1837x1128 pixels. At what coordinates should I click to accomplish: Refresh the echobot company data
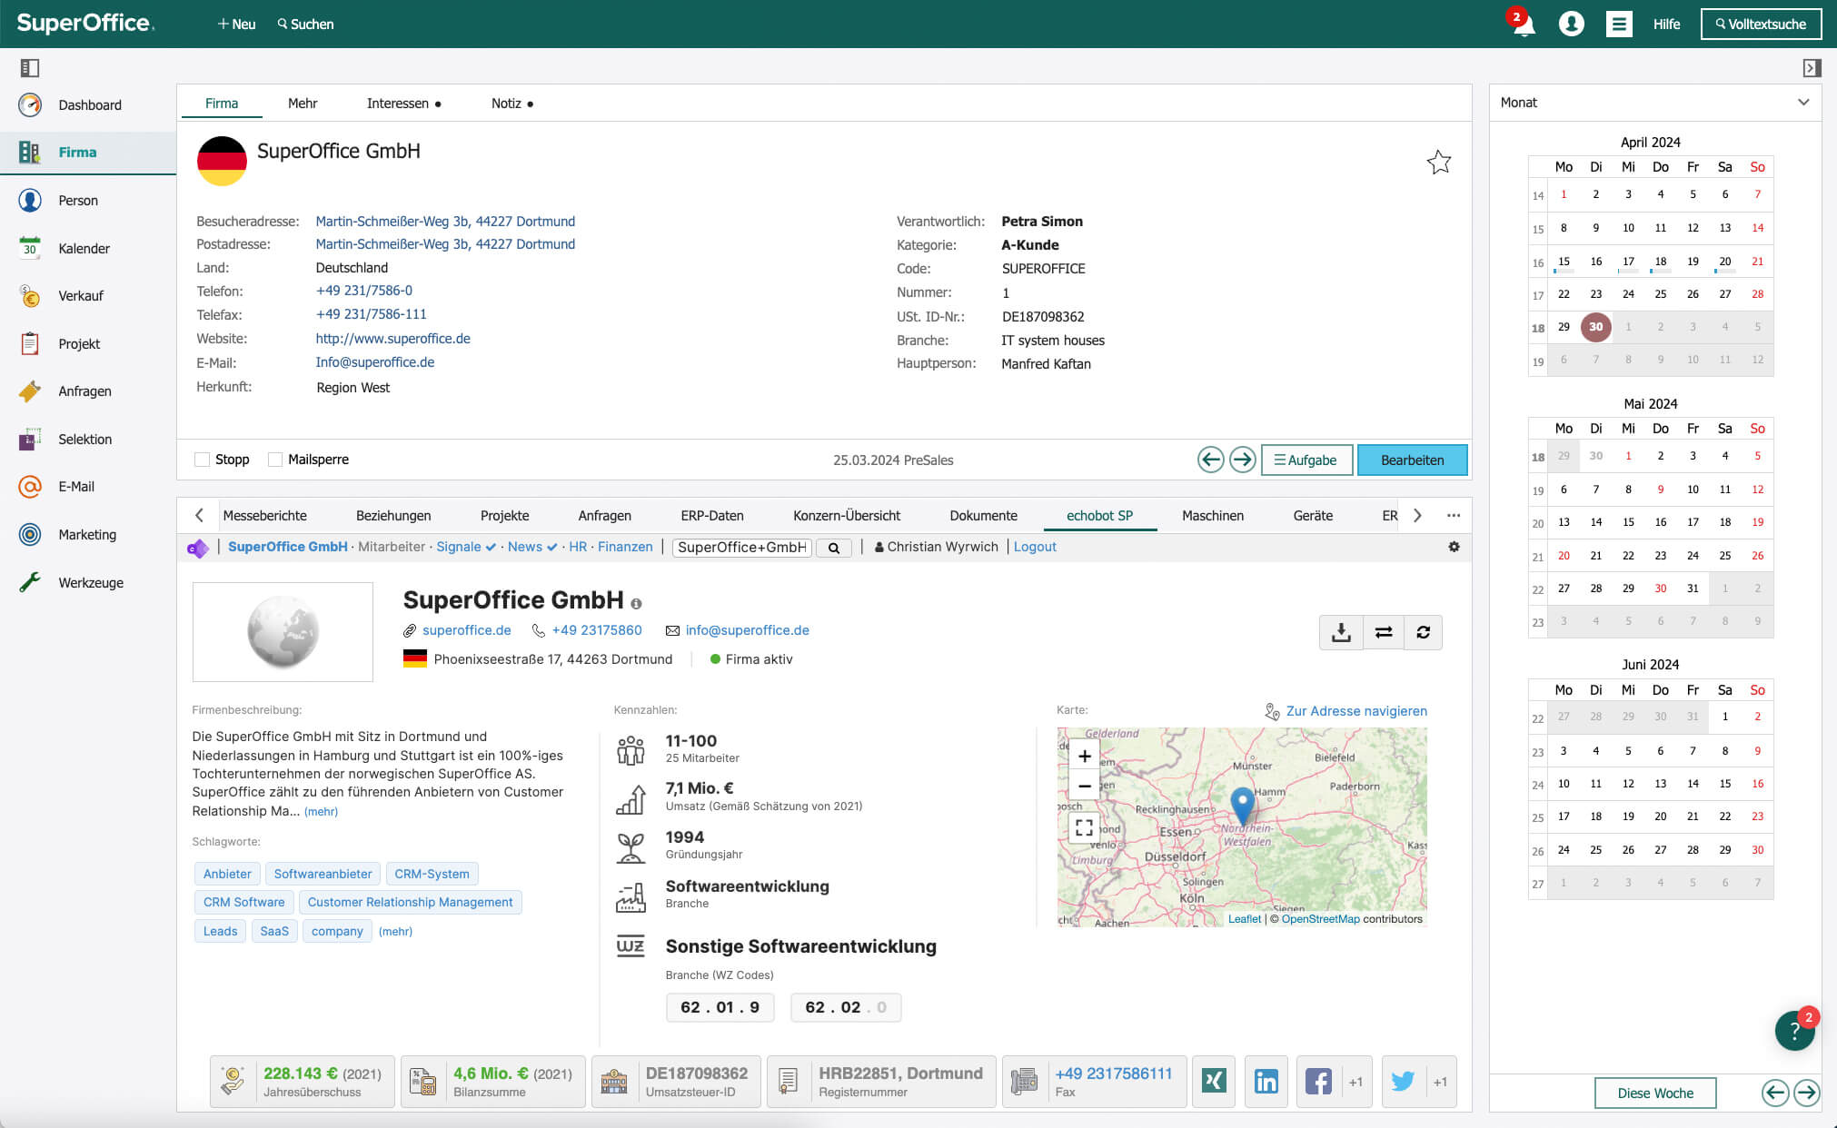[1424, 632]
